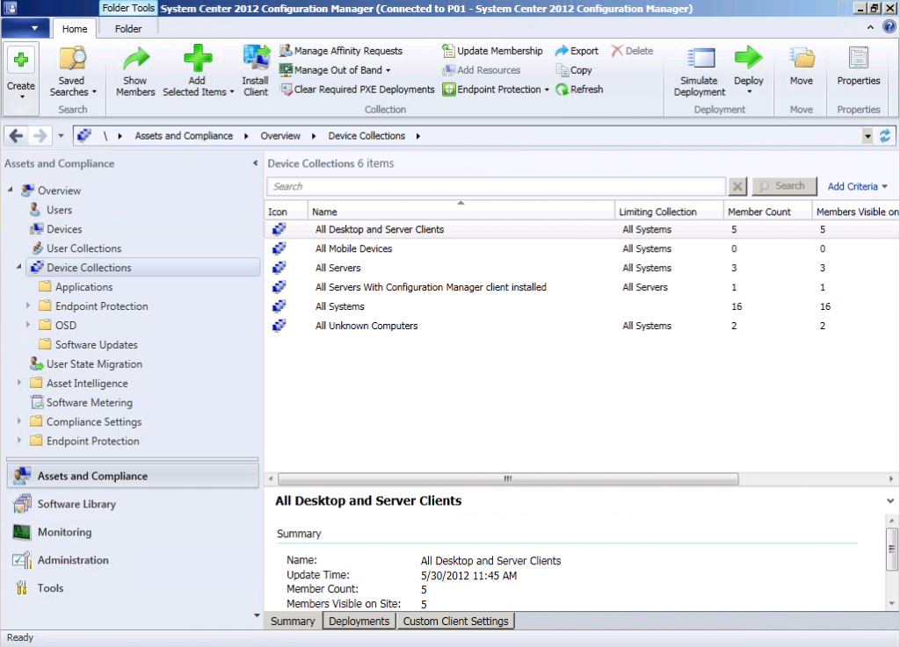Select the All Unknown Computers row
Image resolution: width=900 pixels, height=647 pixels.
point(582,326)
